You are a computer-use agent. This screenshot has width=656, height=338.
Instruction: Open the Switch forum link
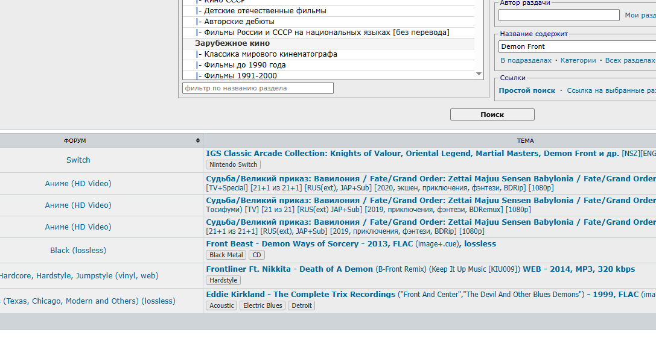78,160
